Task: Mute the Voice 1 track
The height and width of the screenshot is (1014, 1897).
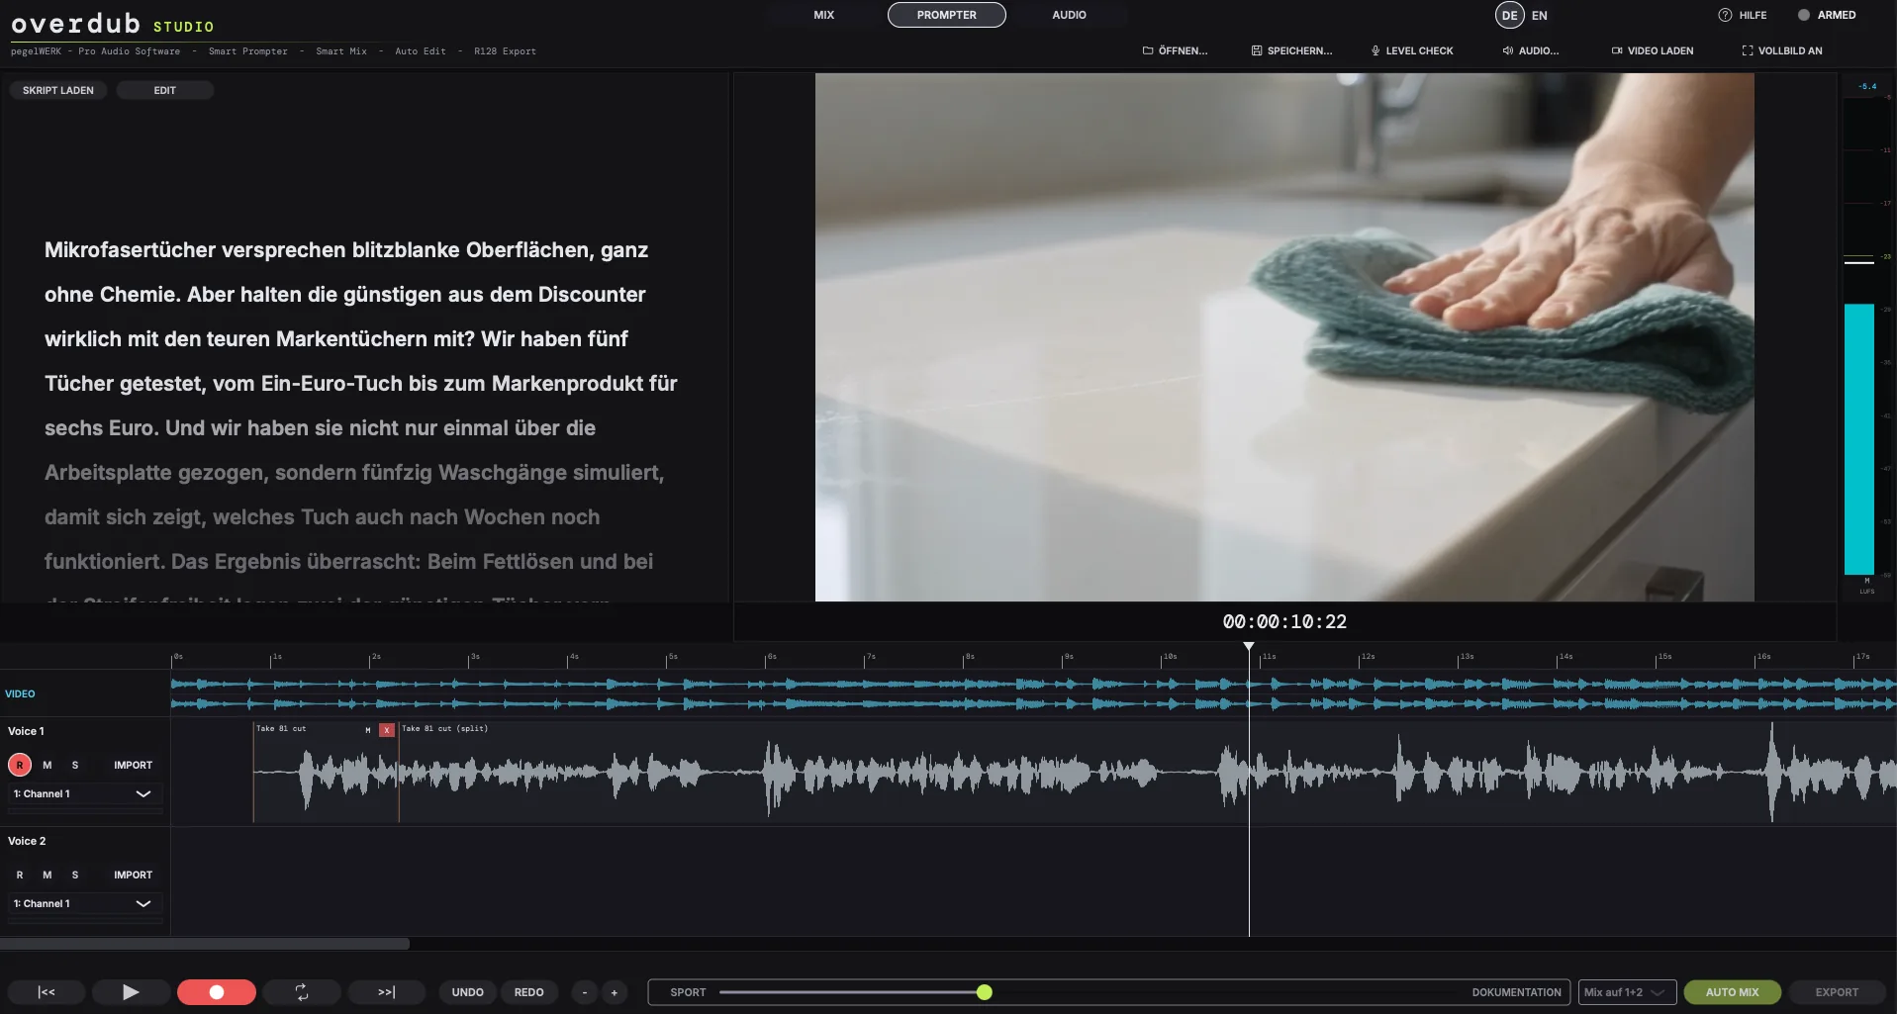Action: coord(47,765)
